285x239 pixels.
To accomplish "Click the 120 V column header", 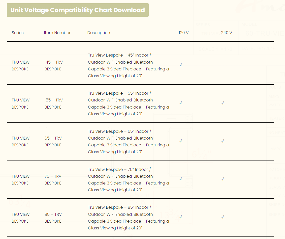I will 183,33.
